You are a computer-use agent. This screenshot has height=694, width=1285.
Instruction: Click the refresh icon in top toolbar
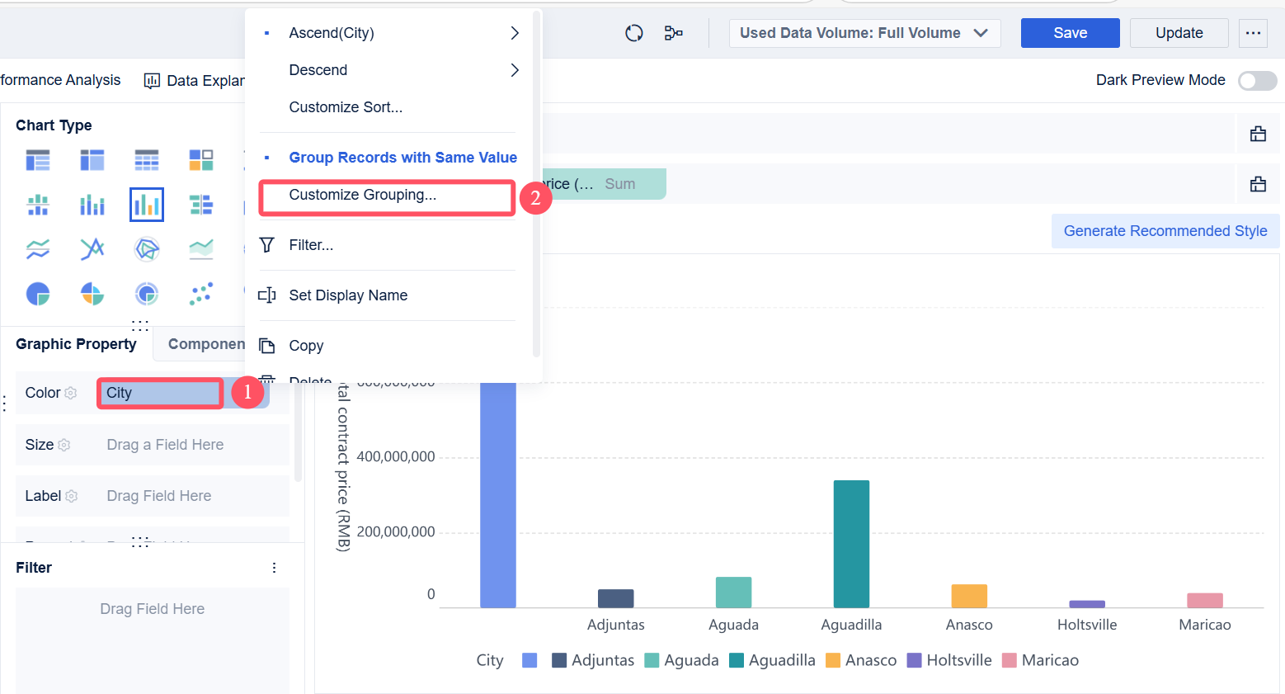tap(634, 33)
